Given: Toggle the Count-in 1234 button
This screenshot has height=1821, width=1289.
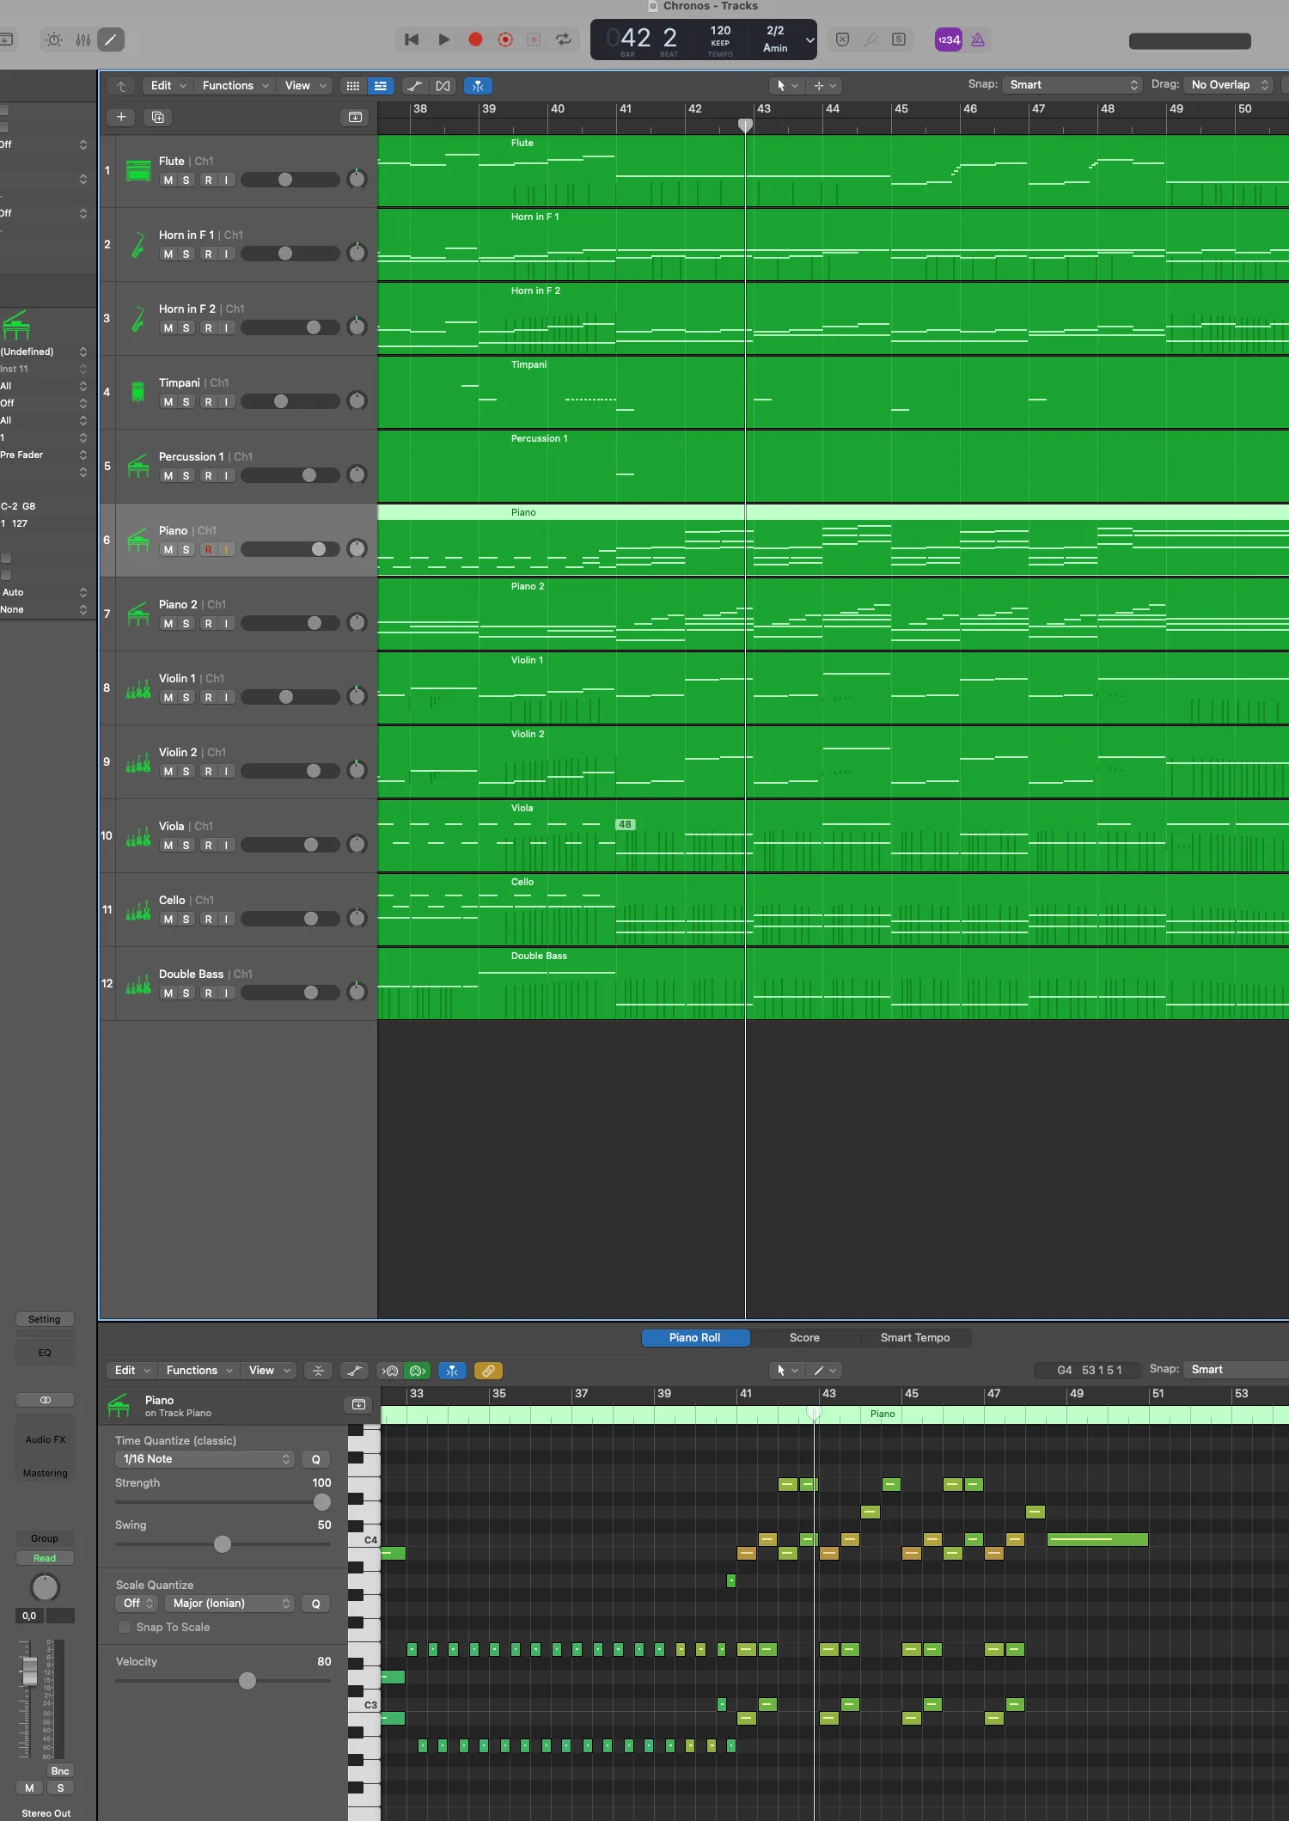Looking at the screenshot, I should [949, 40].
